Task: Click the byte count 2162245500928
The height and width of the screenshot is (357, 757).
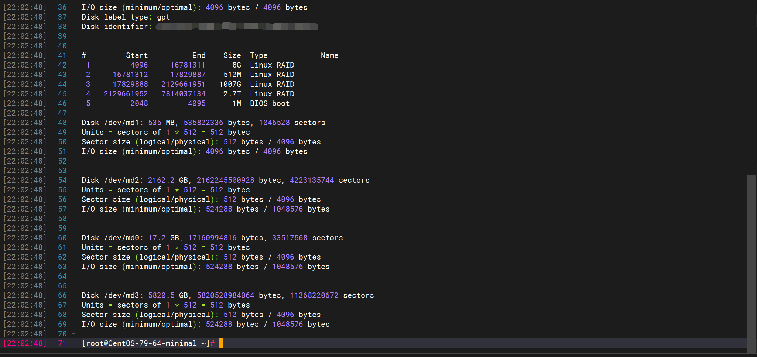Action: point(226,180)
